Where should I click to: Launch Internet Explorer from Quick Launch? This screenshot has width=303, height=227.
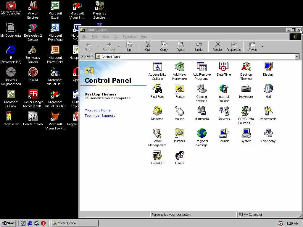point(30,223)
